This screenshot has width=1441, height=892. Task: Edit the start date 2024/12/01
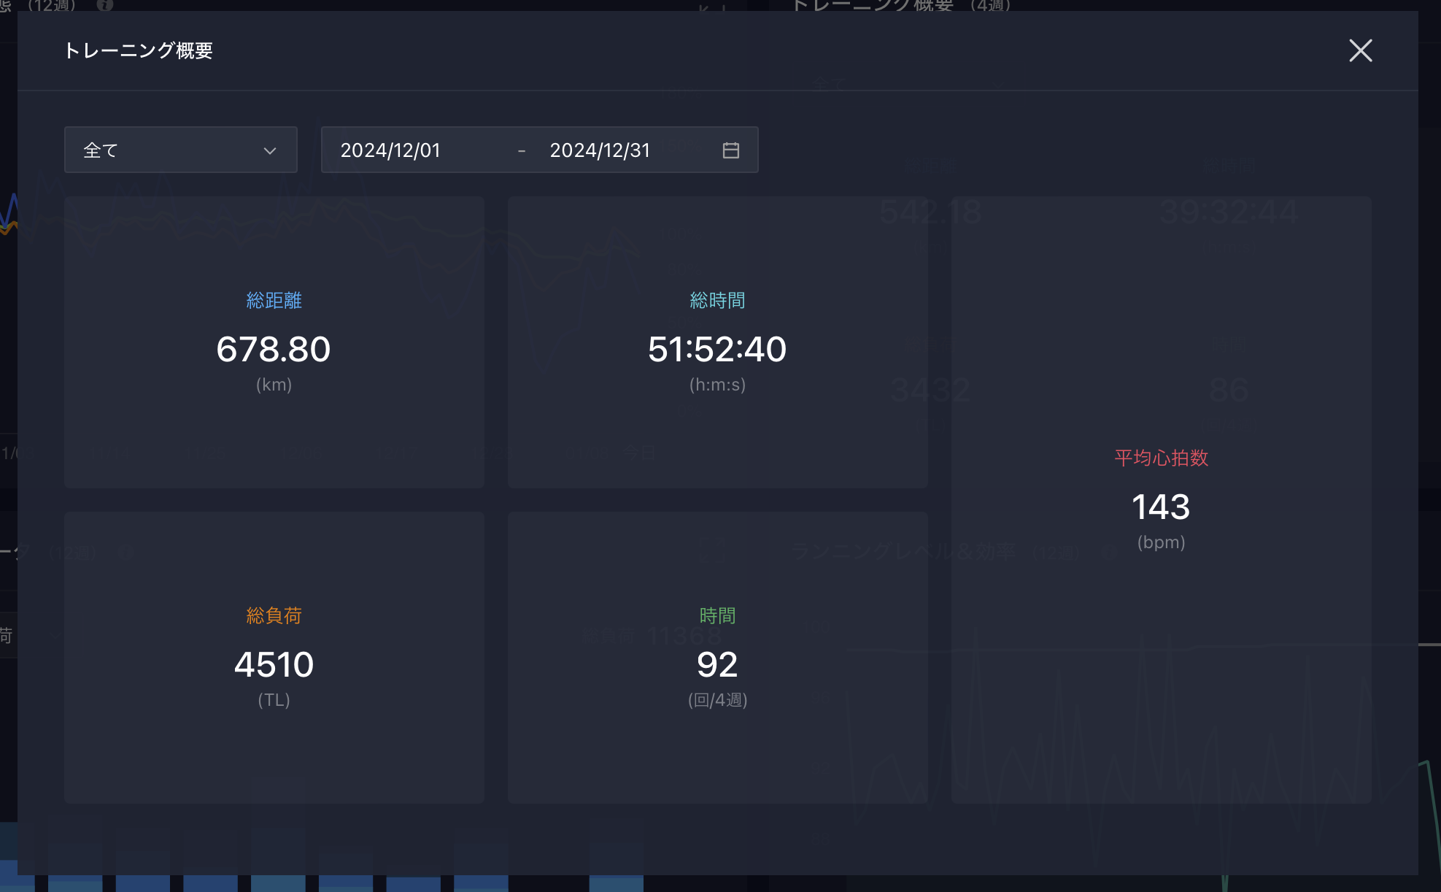[x=390, y=150]
